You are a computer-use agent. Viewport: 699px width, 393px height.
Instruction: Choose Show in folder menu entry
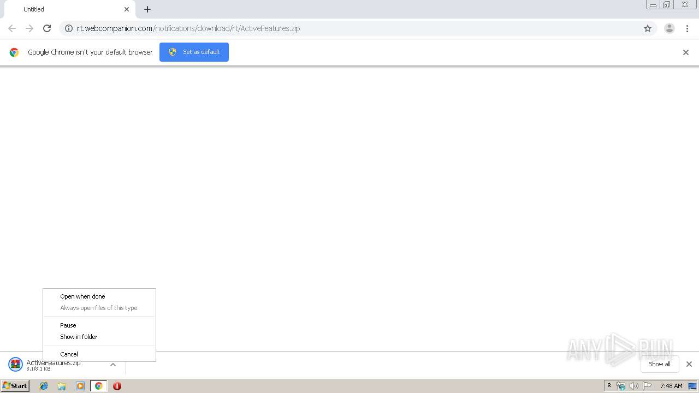pos(99,337)
